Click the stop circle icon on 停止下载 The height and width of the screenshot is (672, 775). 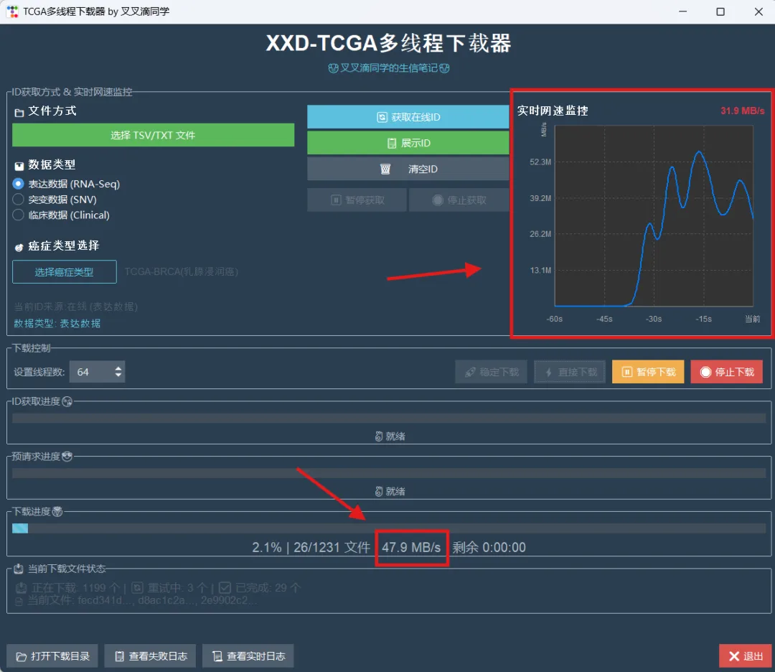click(x=706, y=372)
